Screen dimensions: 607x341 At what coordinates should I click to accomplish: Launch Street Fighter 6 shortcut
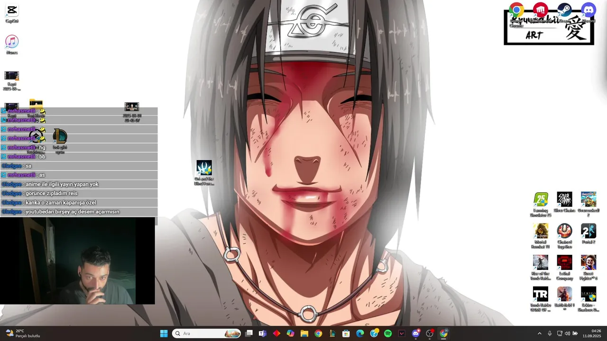(x=589, y=268)
